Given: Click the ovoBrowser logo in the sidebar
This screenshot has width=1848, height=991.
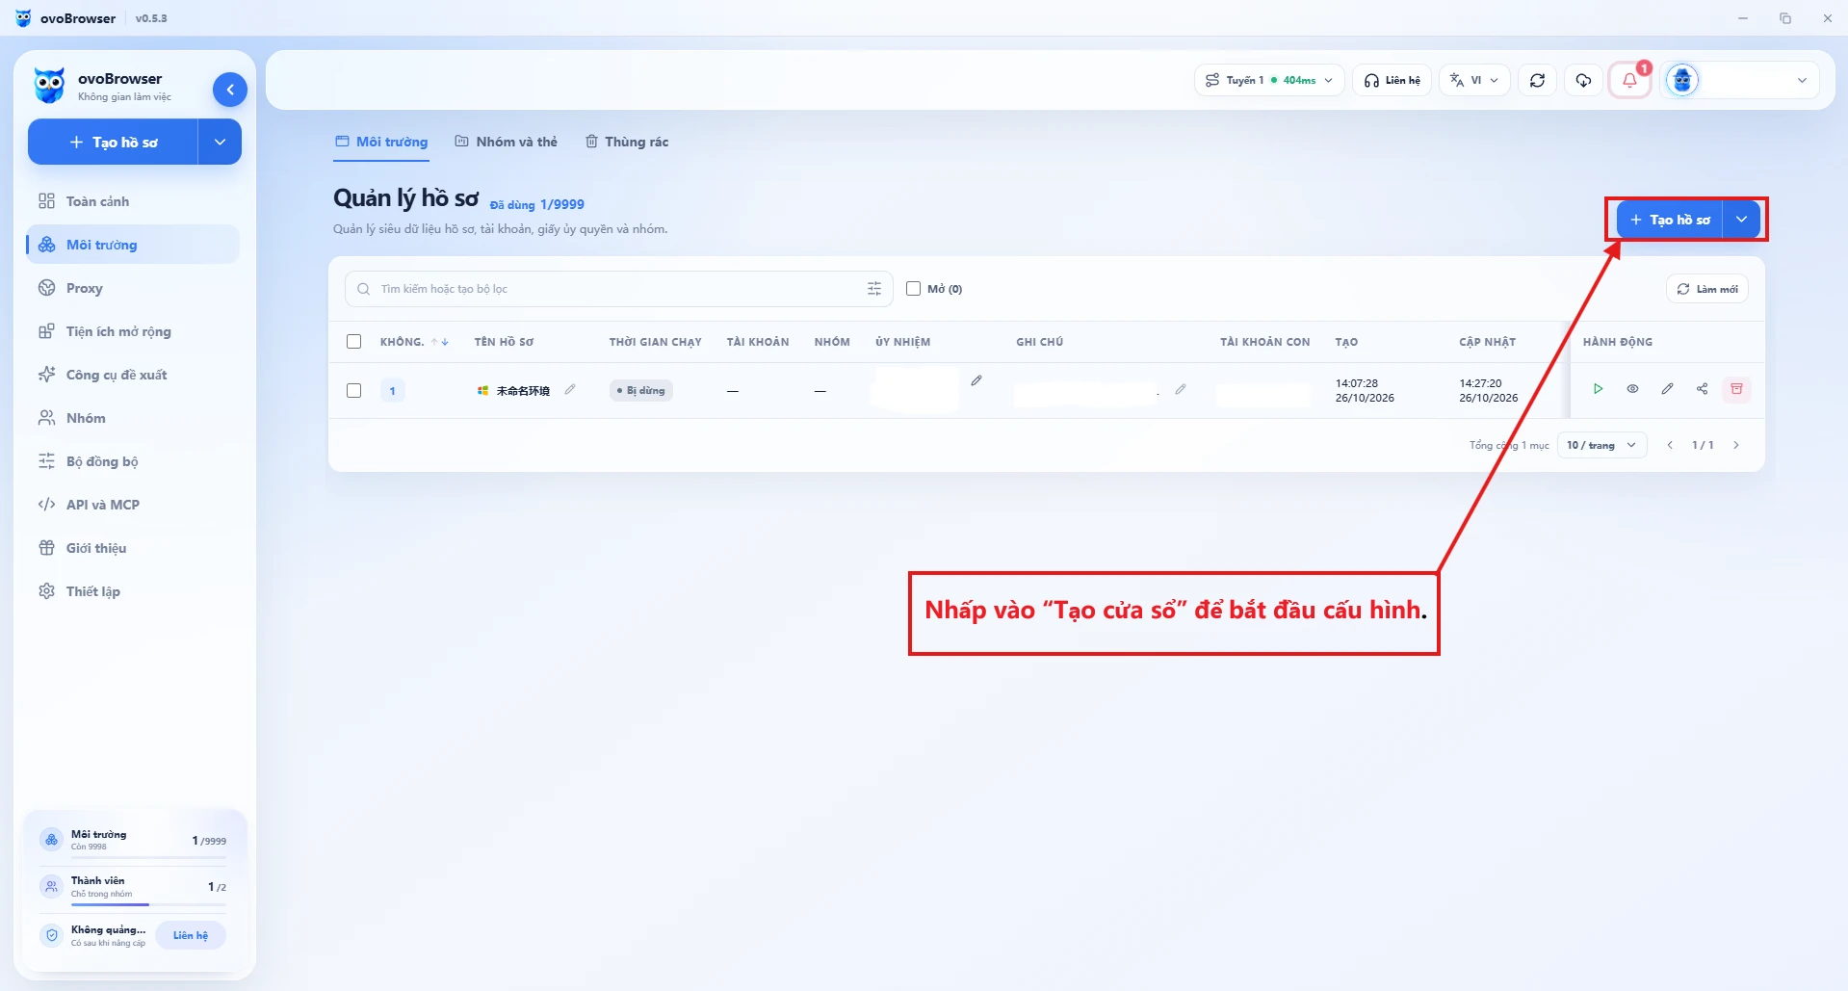Looking at the screenshot, I should point(49,86).
